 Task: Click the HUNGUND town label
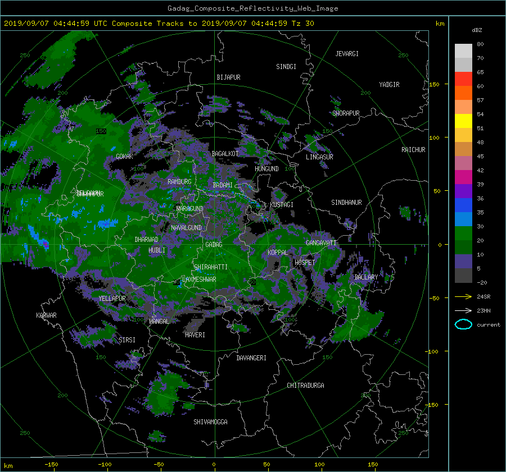pos(266,169)
